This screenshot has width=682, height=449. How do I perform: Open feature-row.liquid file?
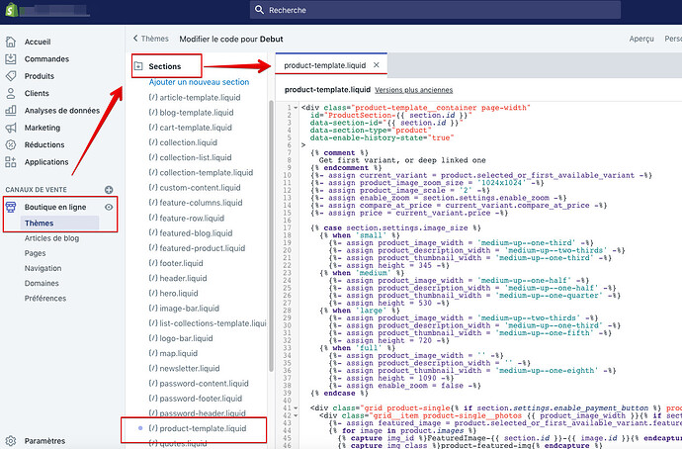pyautogui.click(x=192, y=218)
